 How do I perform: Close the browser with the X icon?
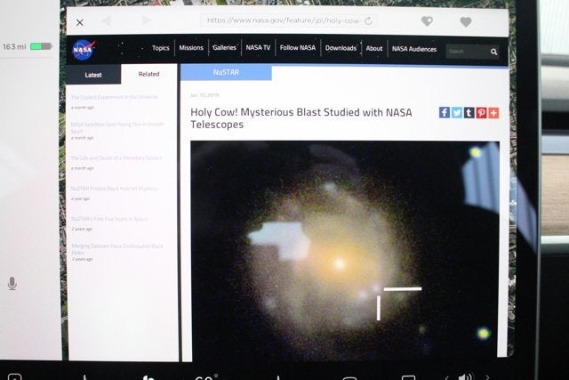(x=80, y=22)
